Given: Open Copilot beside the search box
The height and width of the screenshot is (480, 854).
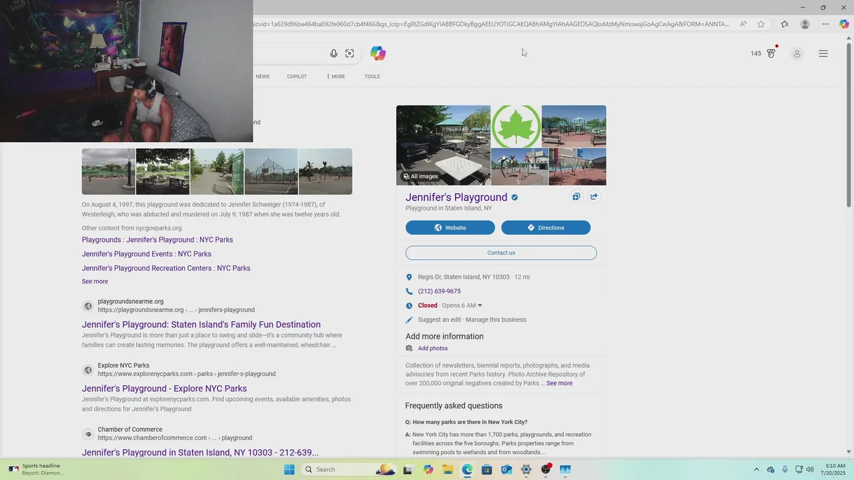Looking at the screenshot, I should [378, 53].
